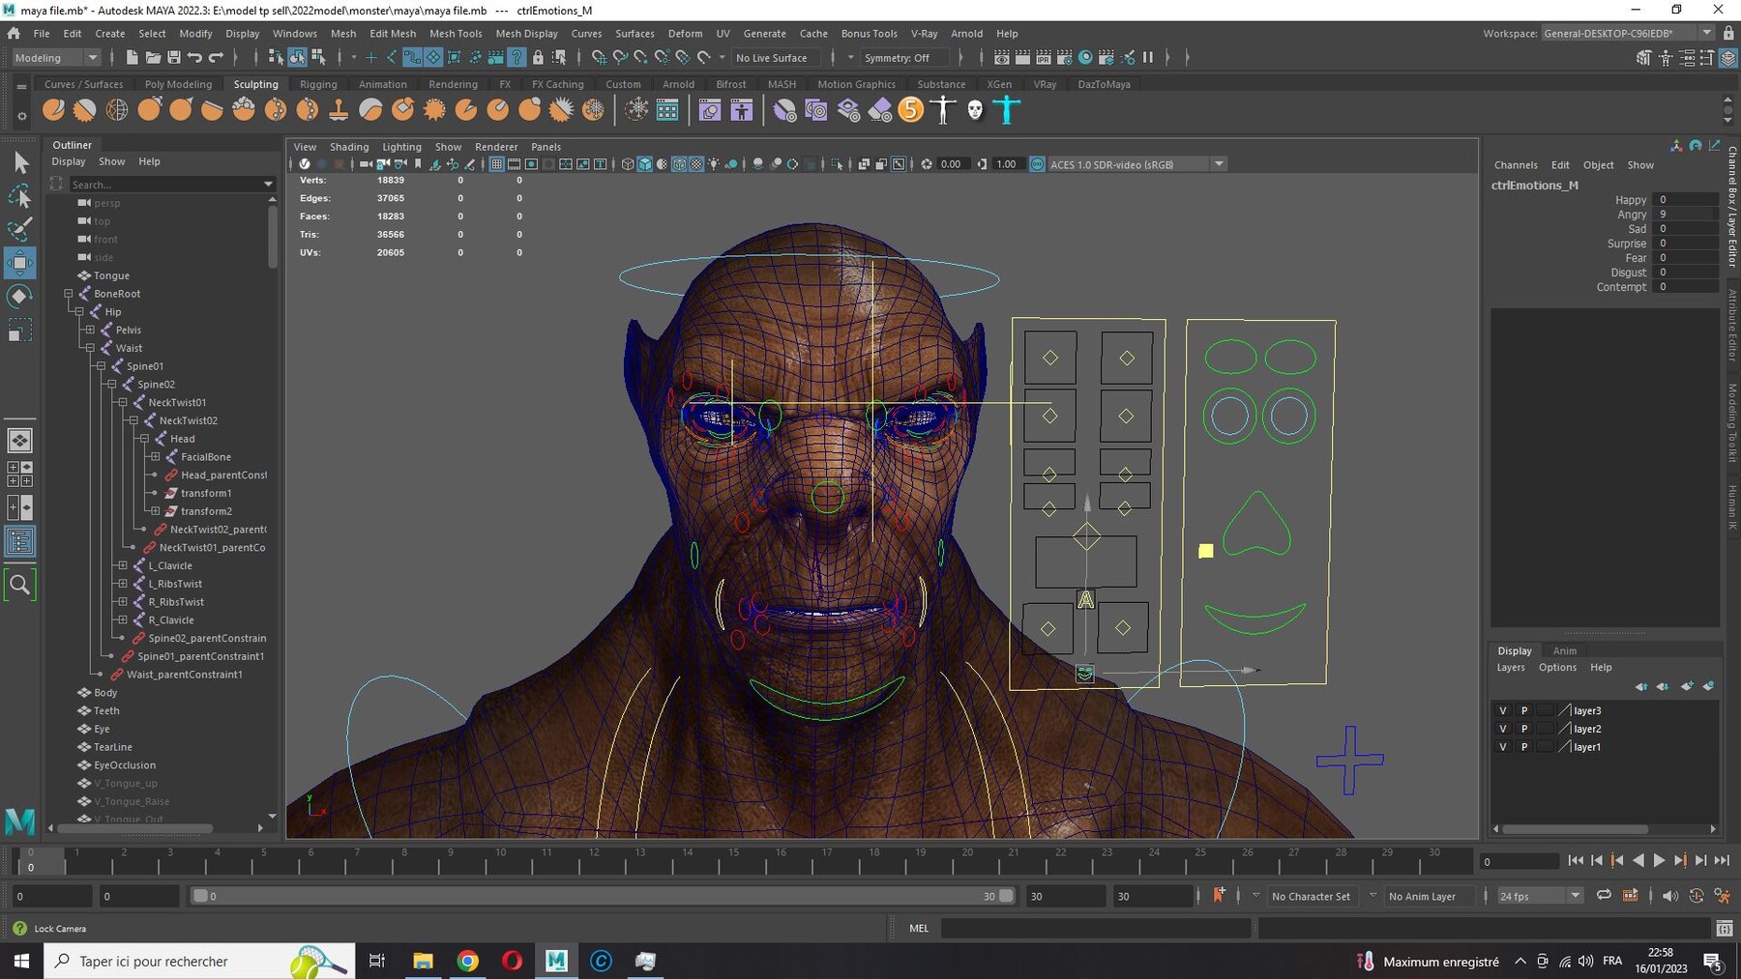Viewport: 1741px width, 979px height.
Task: Hide layer2 with its V visibility toggle
Action: pos(1503,729)
